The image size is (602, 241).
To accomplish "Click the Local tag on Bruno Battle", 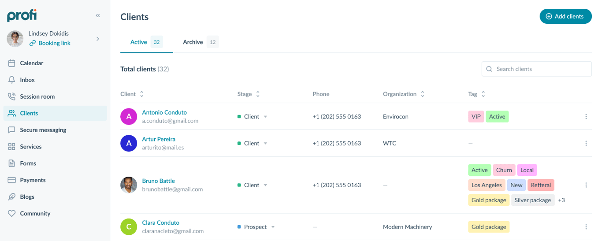I will (x=527, y=170).
